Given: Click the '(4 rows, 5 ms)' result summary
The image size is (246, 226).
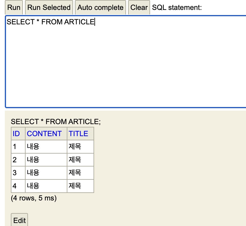Looking at the screenshot, I should click(x=34, y=198).
